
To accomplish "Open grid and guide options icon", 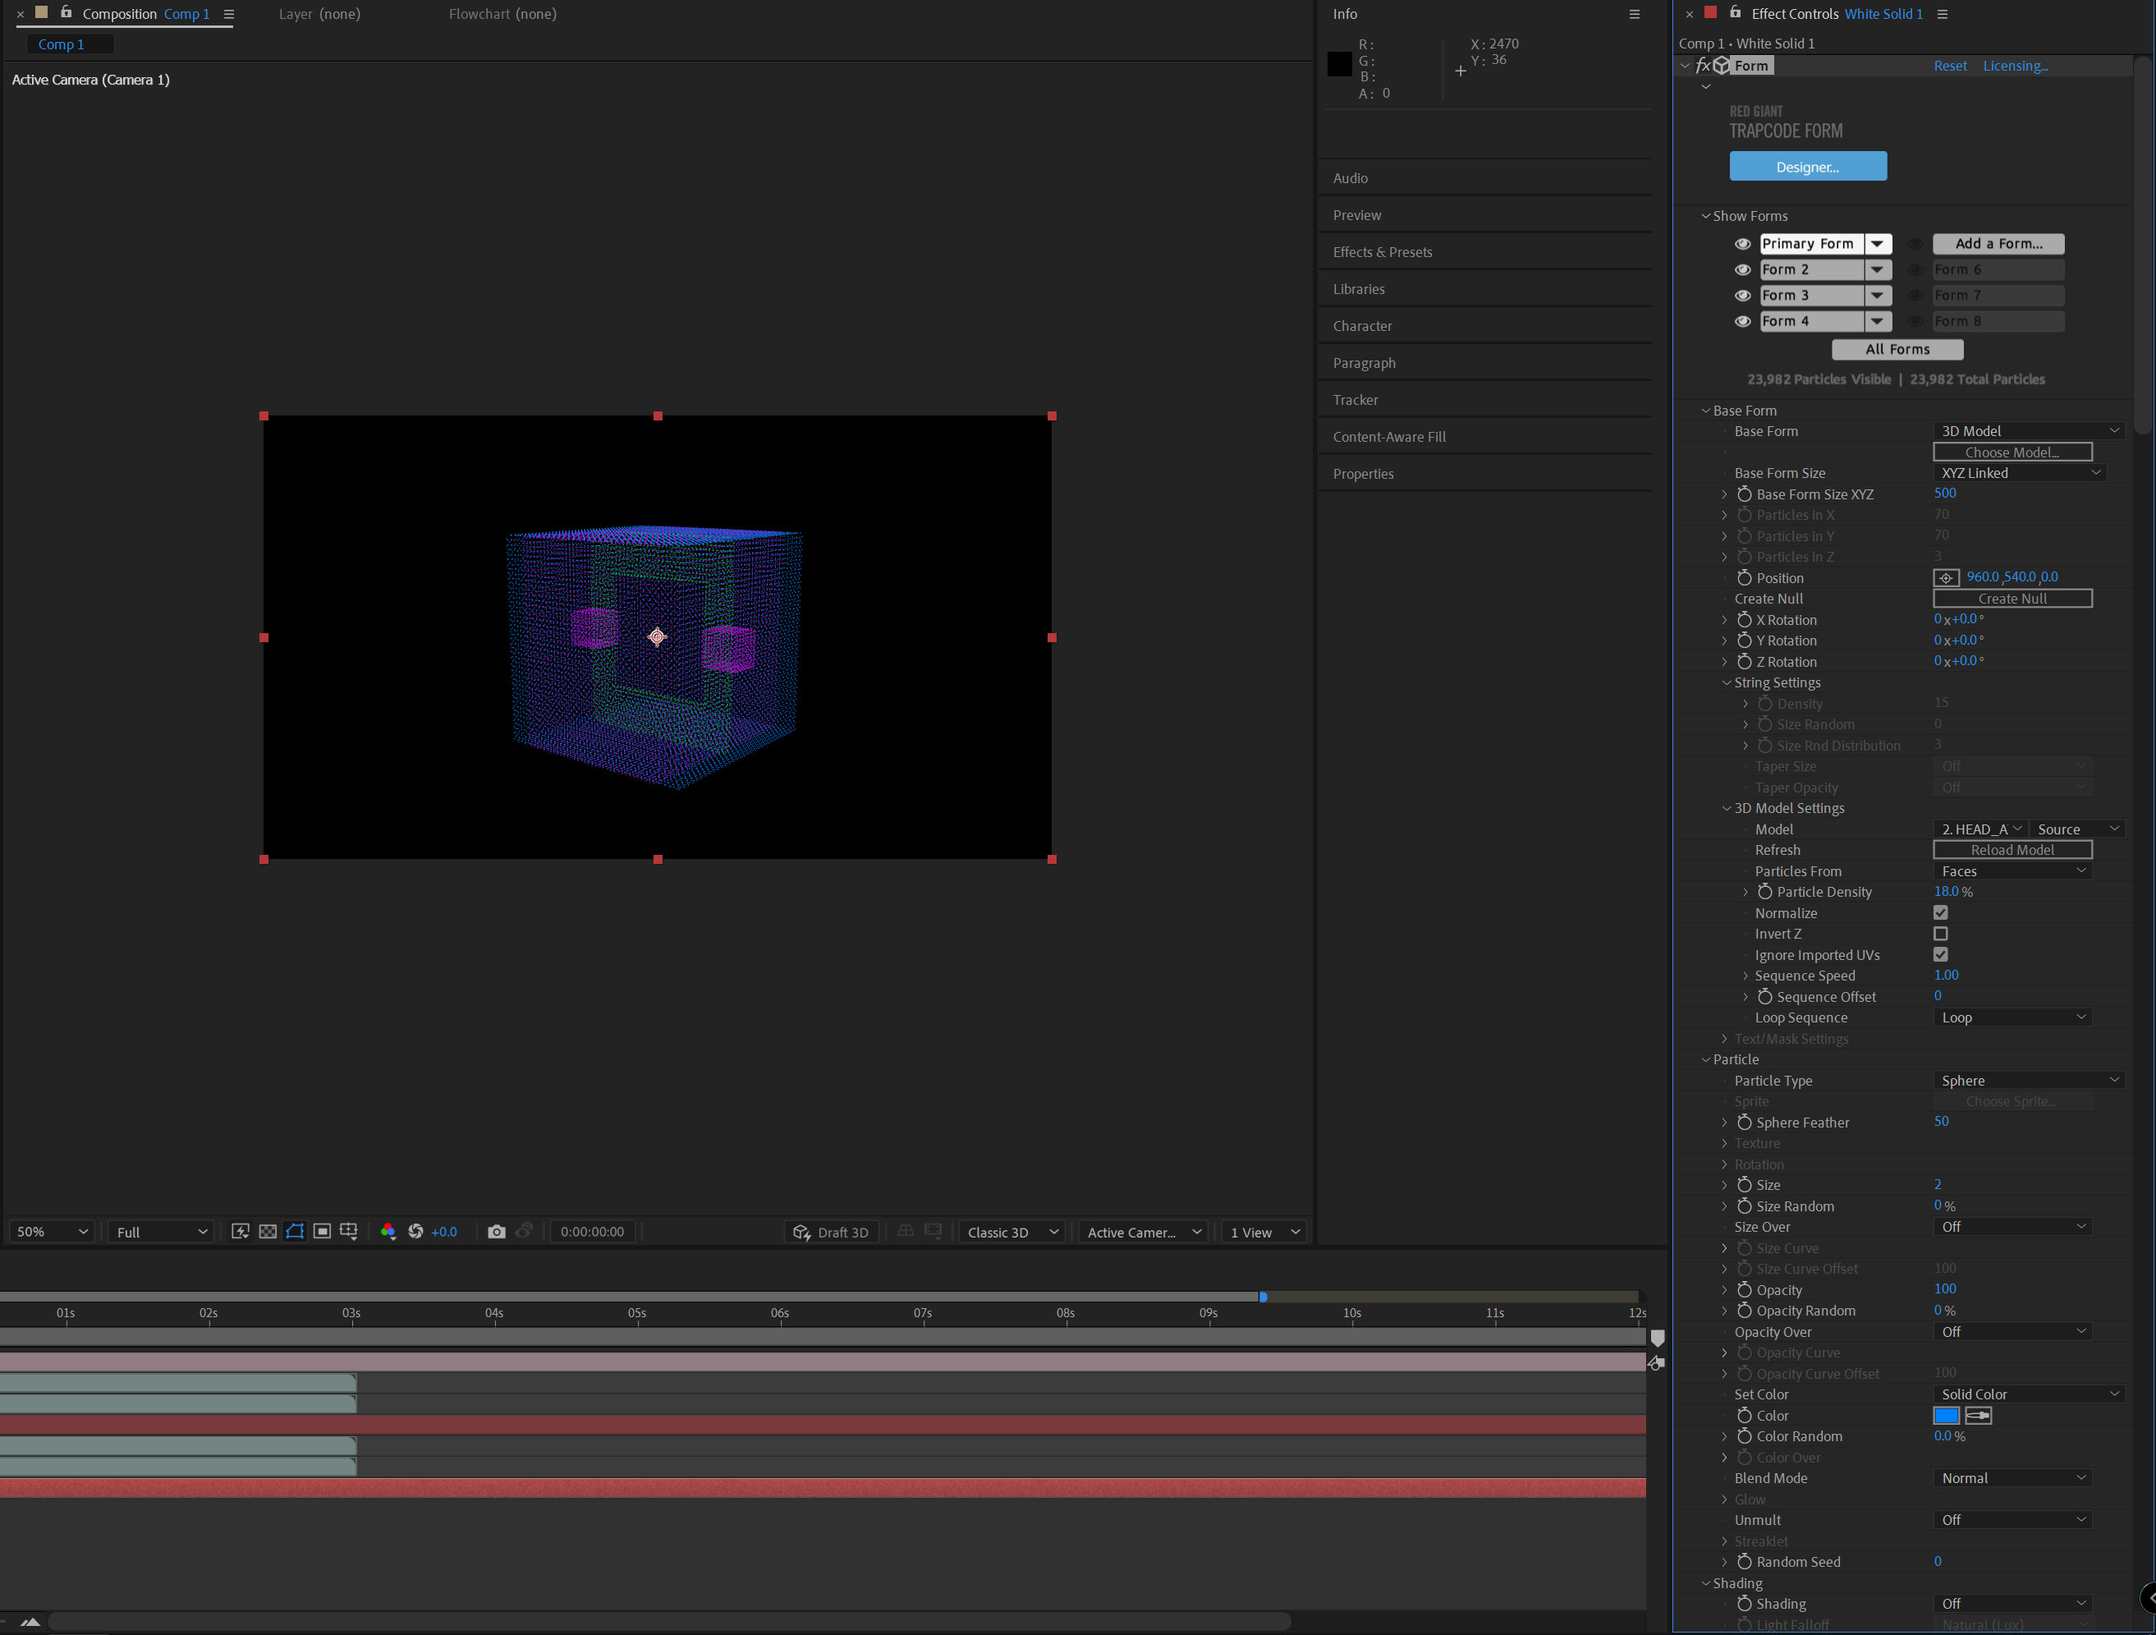I will [x=349, y=1231].
